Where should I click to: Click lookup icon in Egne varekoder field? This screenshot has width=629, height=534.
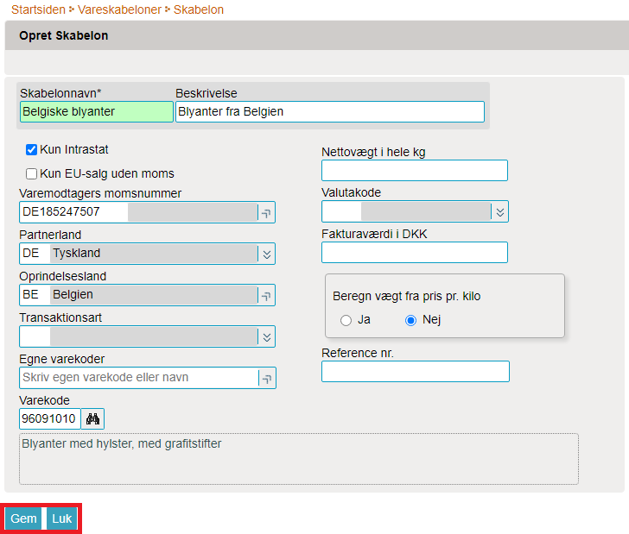267,378
